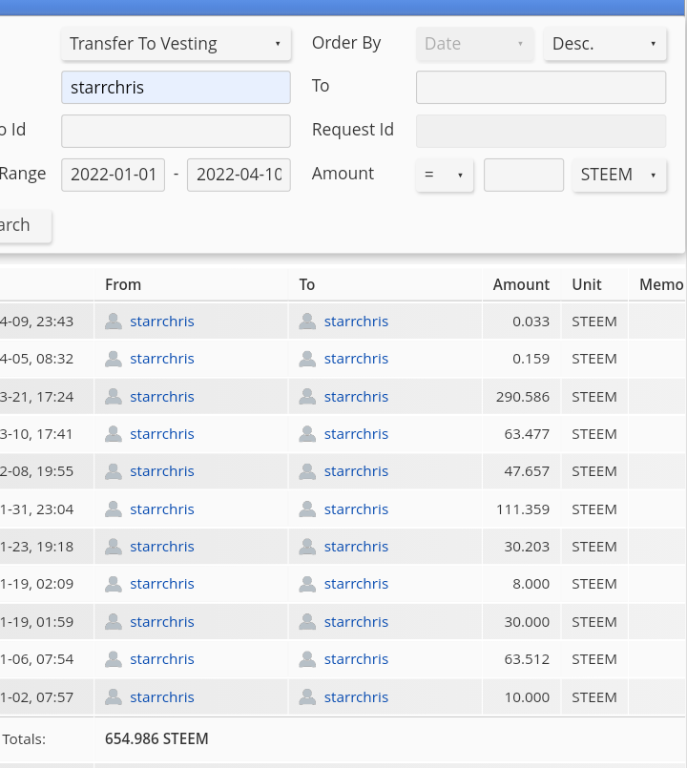Open To starrchris link in 10.000 row
Viewport: 687px width, 768px height.
[x=356, y=697]
